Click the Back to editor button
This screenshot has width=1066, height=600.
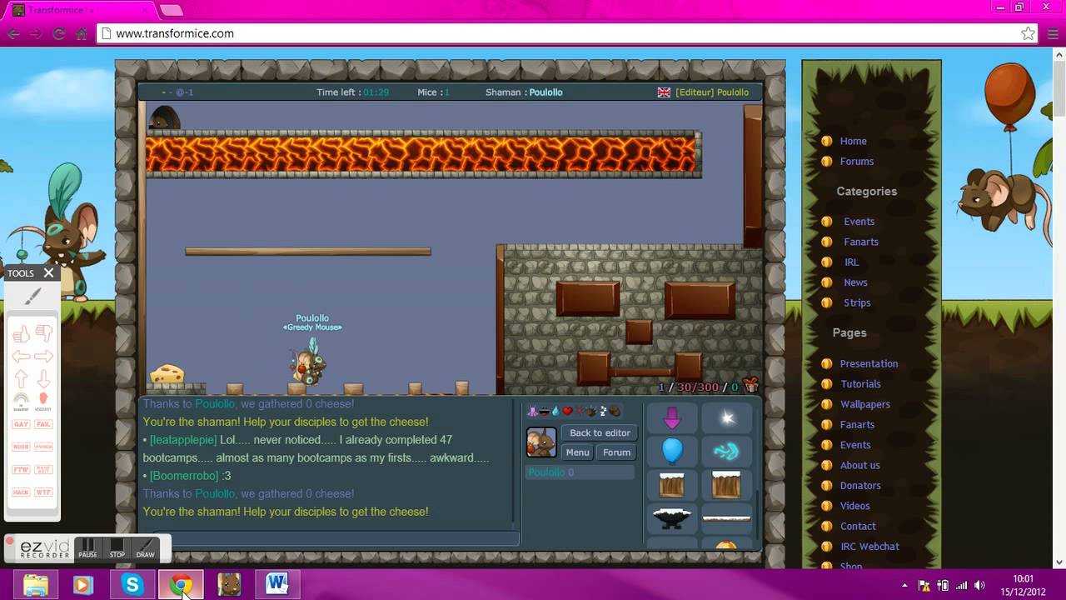click(x=600, y=432)
